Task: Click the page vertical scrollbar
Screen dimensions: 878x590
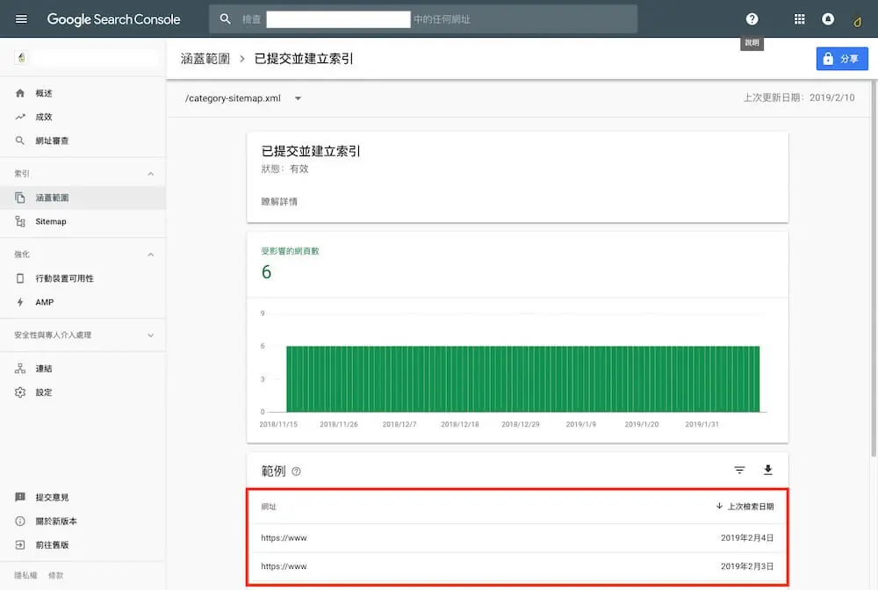Action: click(874, 269)
